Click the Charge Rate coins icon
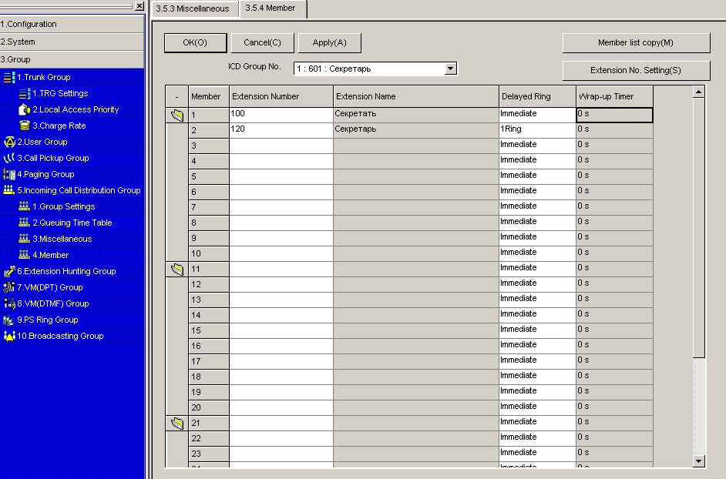 [25, 126]
